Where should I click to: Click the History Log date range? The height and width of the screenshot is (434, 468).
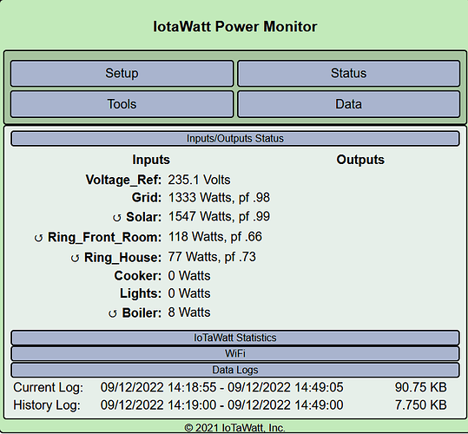(221, 404)
